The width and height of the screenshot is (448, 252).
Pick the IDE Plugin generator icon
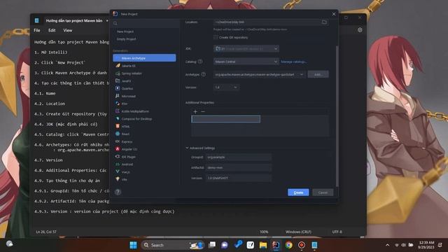tap(118, 157)
